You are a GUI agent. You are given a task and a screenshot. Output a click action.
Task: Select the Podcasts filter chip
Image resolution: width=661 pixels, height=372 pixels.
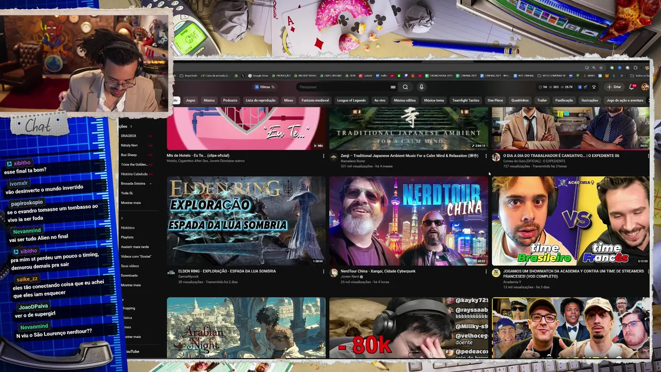point(230,100)
